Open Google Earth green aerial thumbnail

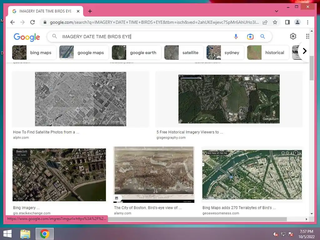point(229,99)
